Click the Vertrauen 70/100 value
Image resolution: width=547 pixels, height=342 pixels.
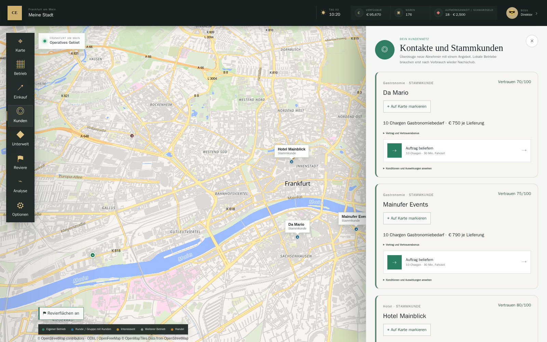click(x=515, y=82)
